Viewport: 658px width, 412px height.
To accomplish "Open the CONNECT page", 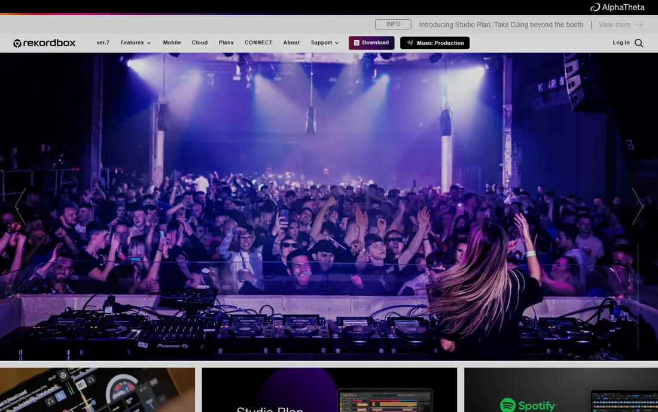I will point(258,43).
